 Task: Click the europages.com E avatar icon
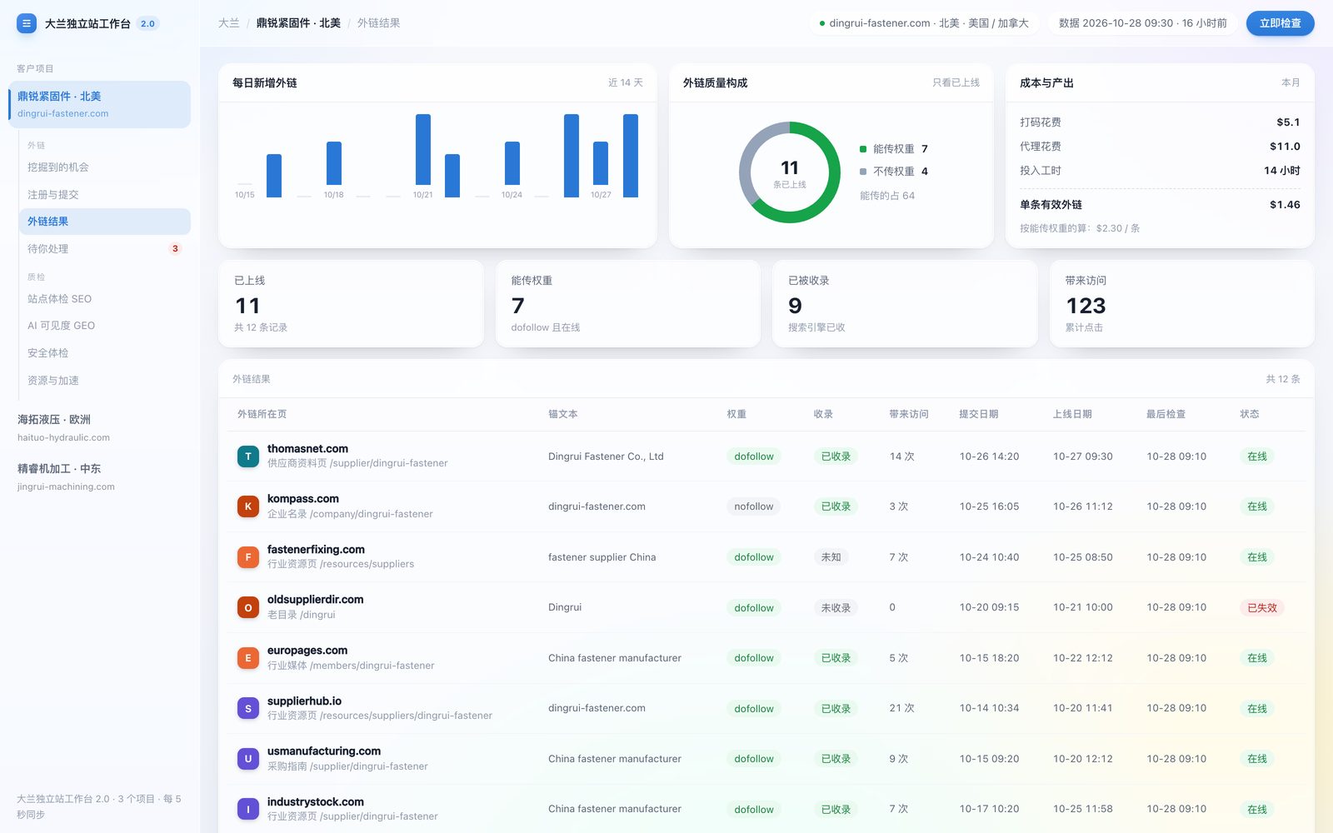pyautogui.click(x=247, y=658)
